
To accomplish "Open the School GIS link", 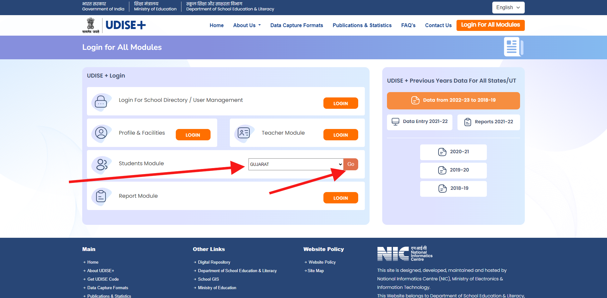I will (208, 279).
